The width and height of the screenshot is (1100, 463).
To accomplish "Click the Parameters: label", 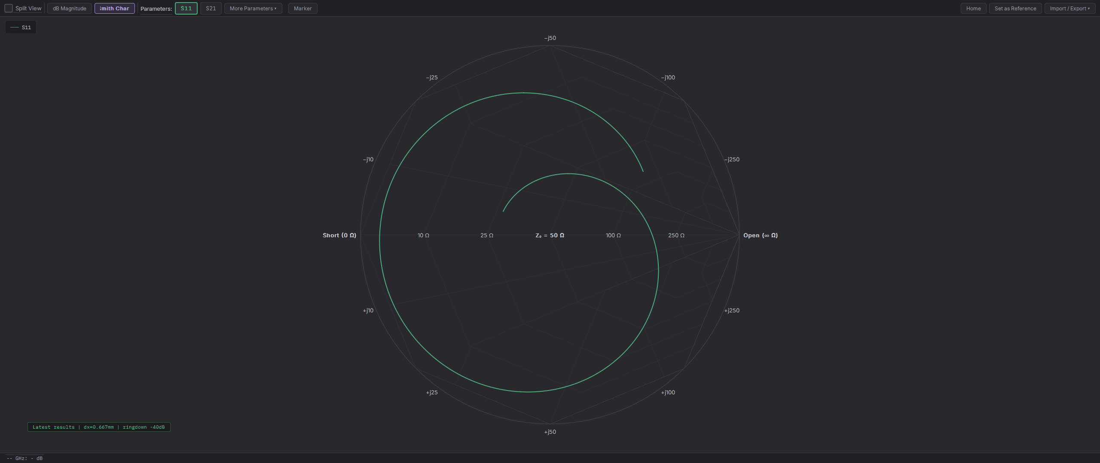I will pyautogui.click(x=156, y=9).
